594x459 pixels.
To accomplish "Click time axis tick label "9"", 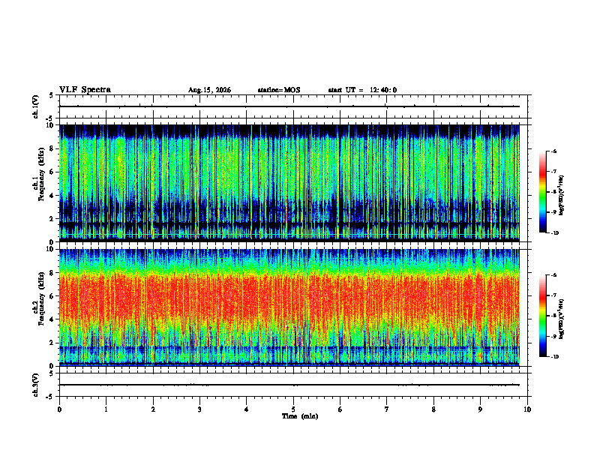I will [x=480, y=409].
